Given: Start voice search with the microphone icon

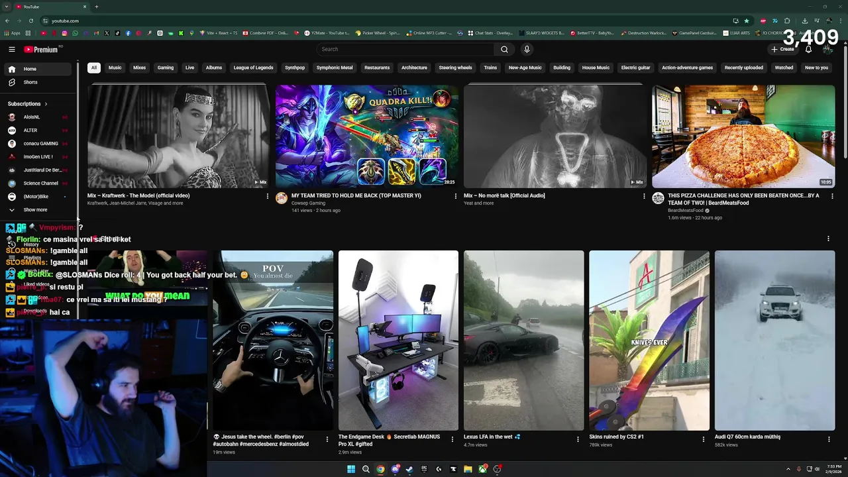Looking at the screenshot, I should click(x=527, y=49).
